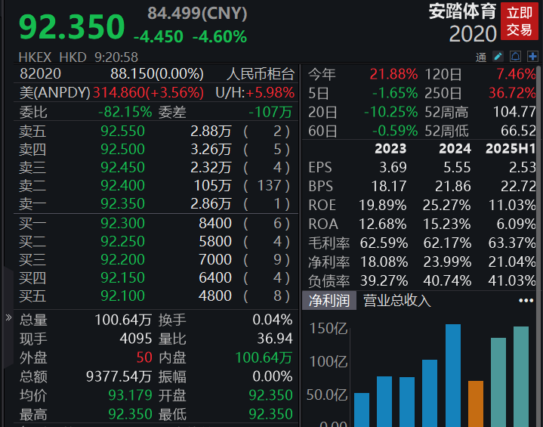The image size is (543, 427).
Task: Switch to the 净利润 tab
Action: pyautogui.click(x=329, y=301)
